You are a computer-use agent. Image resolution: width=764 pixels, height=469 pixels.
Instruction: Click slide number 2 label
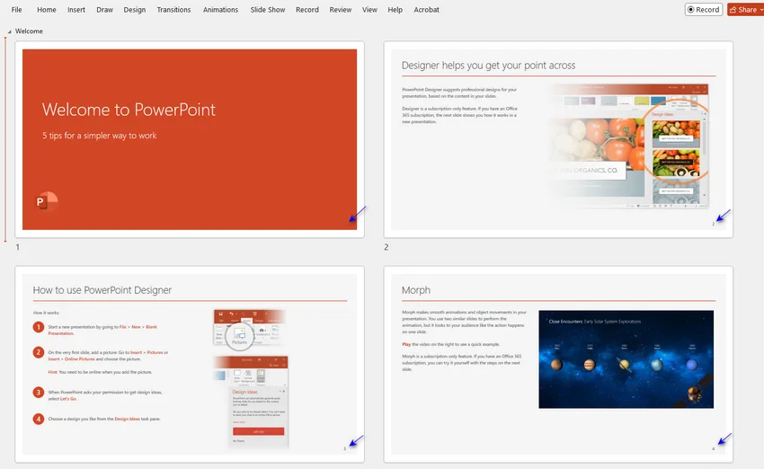click(x=386, y=247)
